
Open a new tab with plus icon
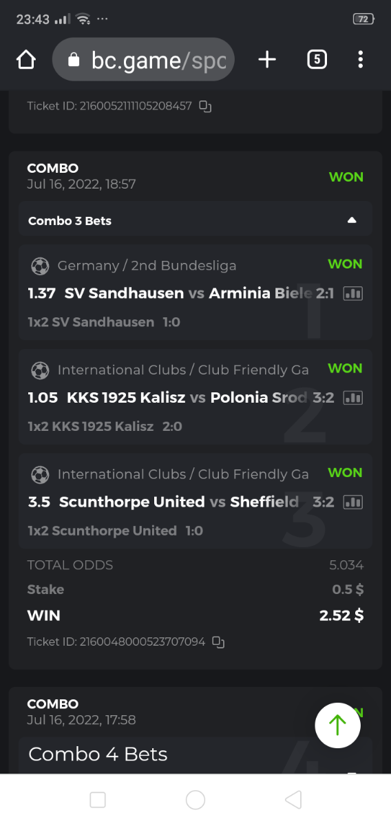click(267, 60)
